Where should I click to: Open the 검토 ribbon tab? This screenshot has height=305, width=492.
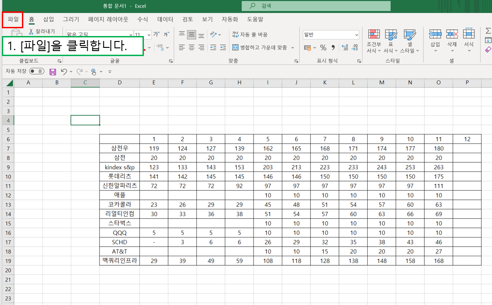[x=188, y=20]
